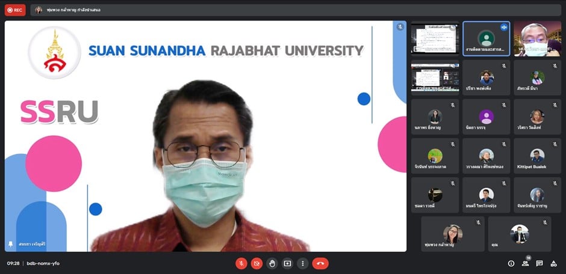This screenshot has height=274, width=566.
Task: Select the Kittipat Bualek participant tile
Action: point(537,156)
